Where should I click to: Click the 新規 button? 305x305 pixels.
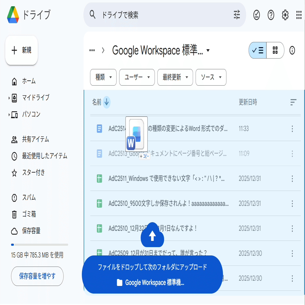21,50
